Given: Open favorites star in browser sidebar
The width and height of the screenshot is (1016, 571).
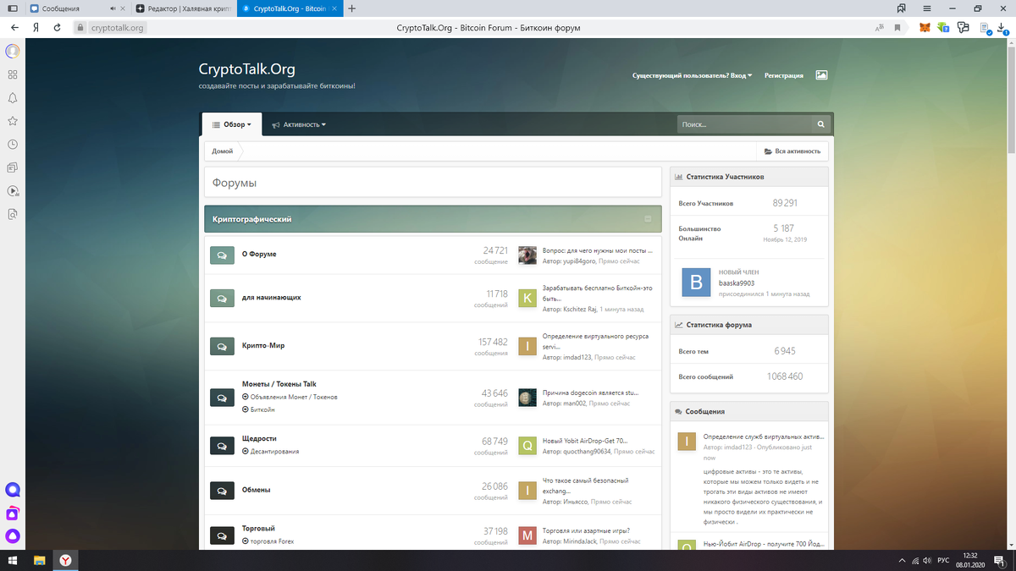Looking at the screenshot, I should pos(13,121).
